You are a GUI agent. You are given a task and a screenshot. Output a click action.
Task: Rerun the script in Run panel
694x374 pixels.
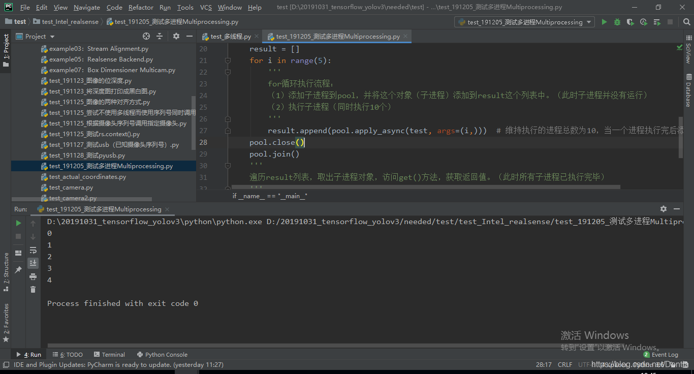[18, 223]
